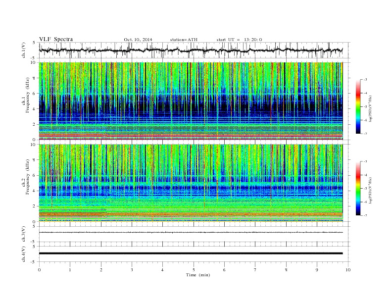Click the 2 kHz tick on ch.2 frequency axis
Image resolution: width=392 pixels, height=303 pixels.
pos(35,206)
